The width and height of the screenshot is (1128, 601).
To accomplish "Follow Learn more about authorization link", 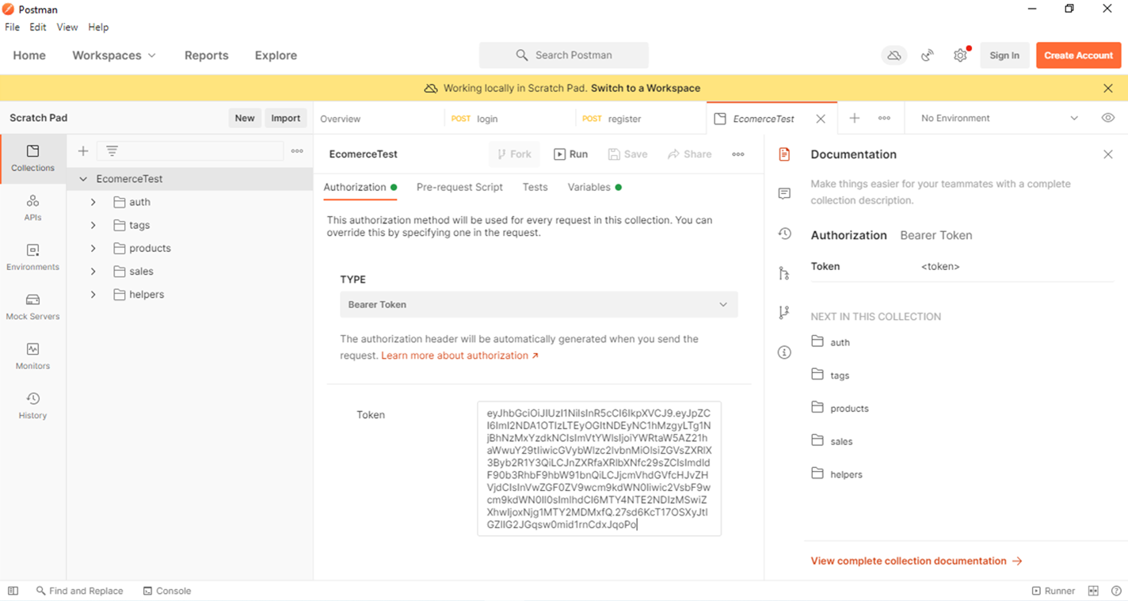I will pyautogui.click(x=460, y=356).
